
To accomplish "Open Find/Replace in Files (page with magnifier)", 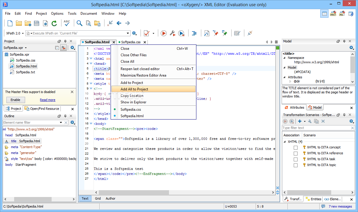I will [x=88, y=23].
